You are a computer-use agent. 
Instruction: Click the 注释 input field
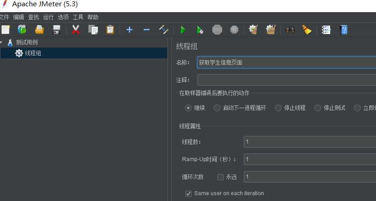click(286, 80)
